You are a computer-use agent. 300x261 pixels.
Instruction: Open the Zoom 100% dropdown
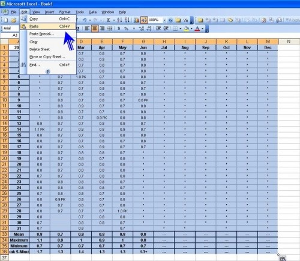pos(164,20)
